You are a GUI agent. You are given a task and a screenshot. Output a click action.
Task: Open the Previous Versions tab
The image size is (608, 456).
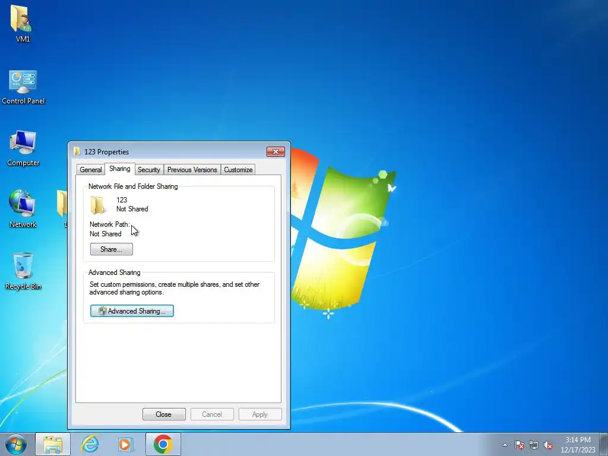[192, 170]
